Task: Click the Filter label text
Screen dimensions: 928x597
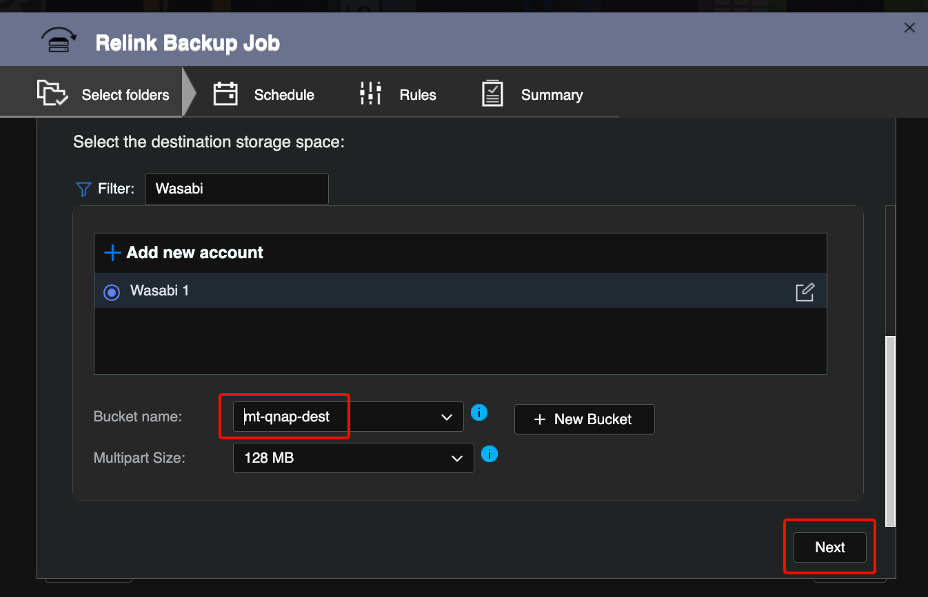Action: [117, 189]
